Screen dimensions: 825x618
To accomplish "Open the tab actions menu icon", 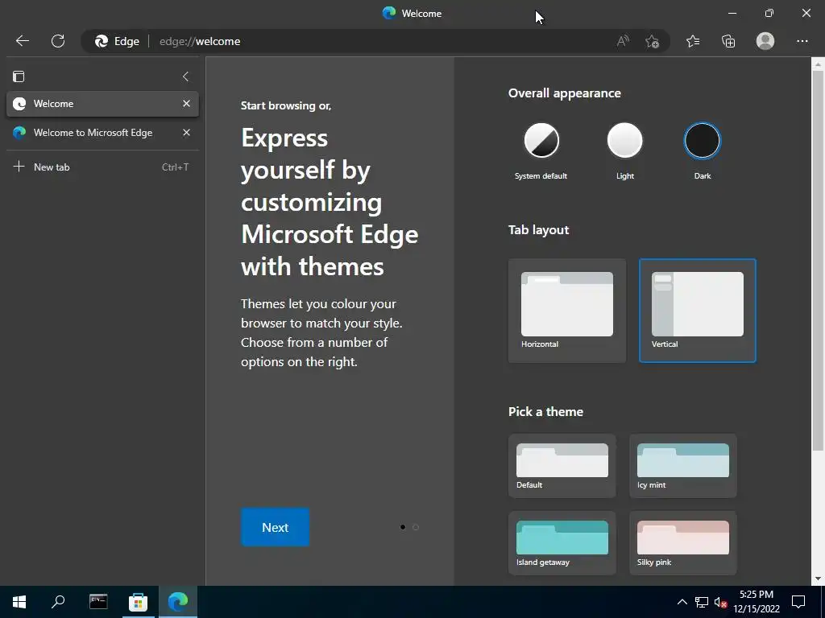I will tap(19, 76).
